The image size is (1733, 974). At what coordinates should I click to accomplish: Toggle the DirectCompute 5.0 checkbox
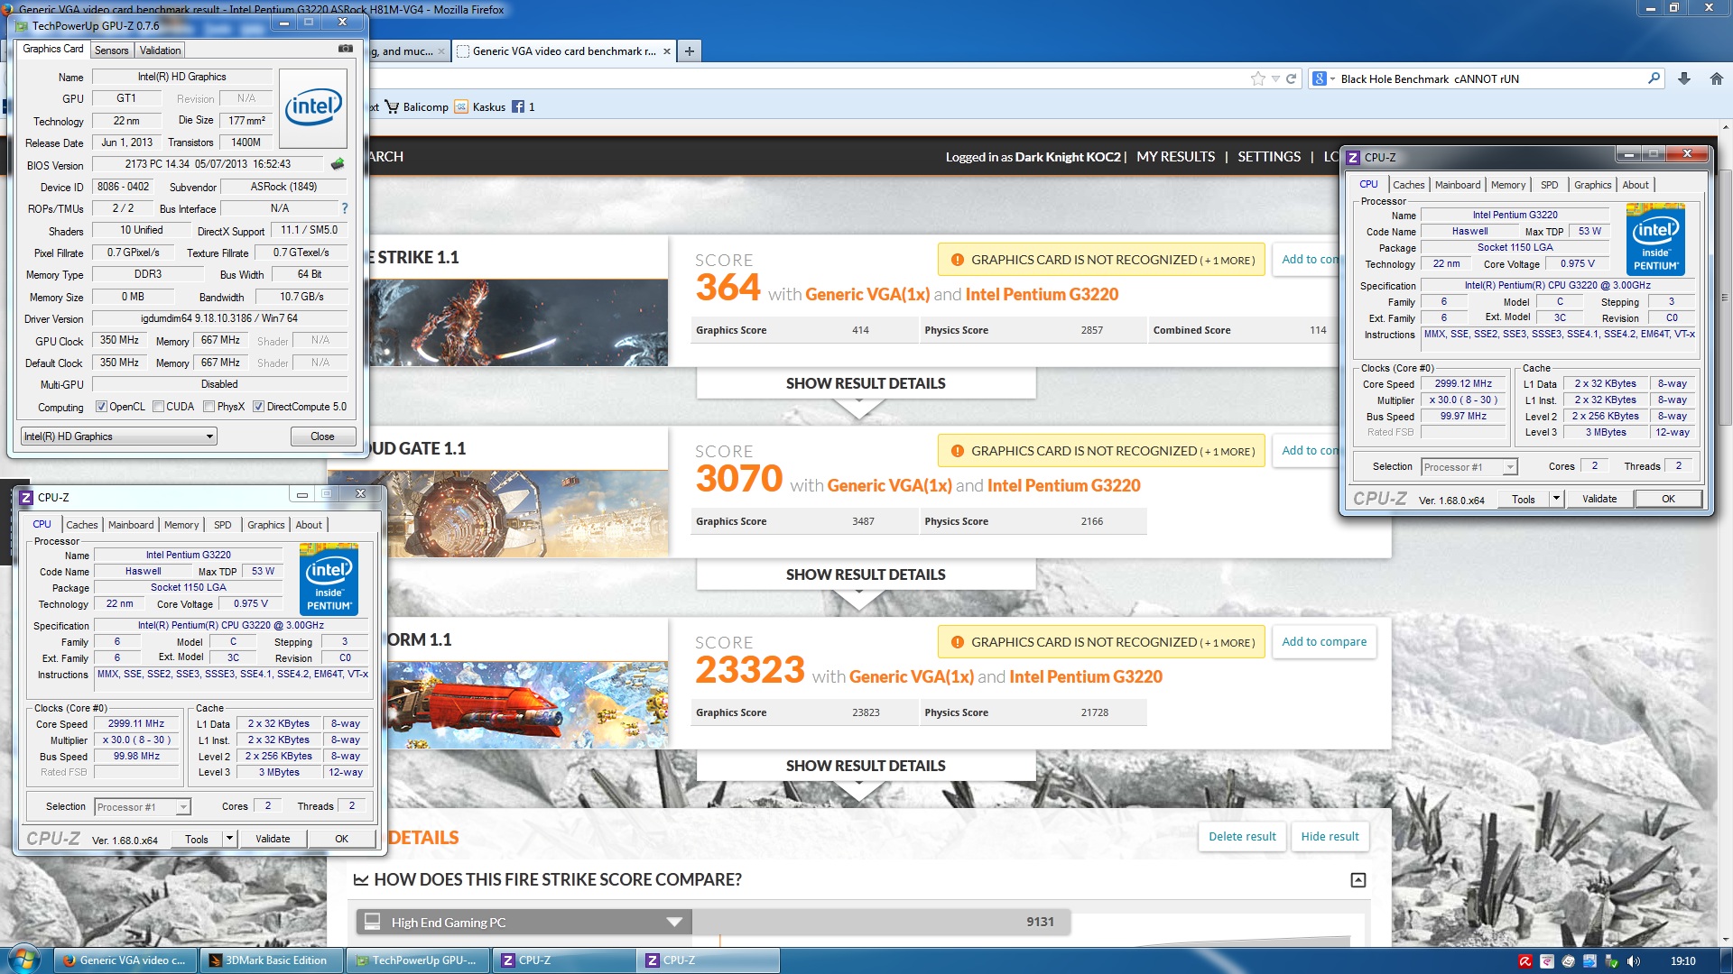(259, 407)
